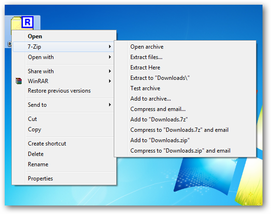The height and width of the screenshot is (214, 271).
Task: Choose Restore previous versions
Action: (64, 91)
